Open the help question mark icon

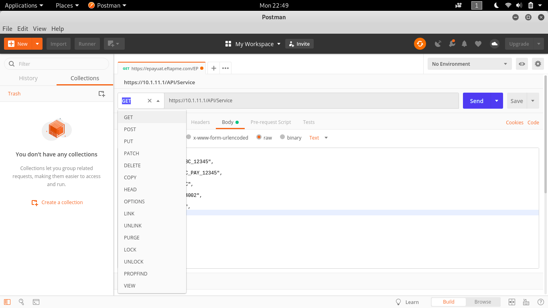(x=540, y=302)
